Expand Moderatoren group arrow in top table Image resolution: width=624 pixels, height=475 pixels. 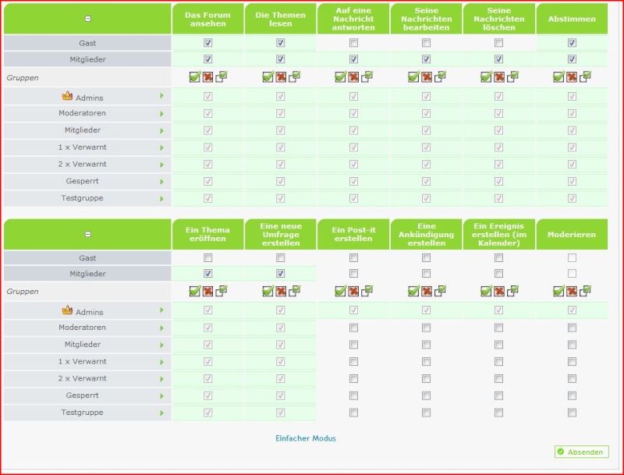click(161, 114)
